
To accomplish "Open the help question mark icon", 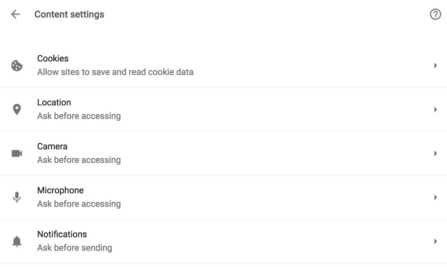I will coord(435,14).
